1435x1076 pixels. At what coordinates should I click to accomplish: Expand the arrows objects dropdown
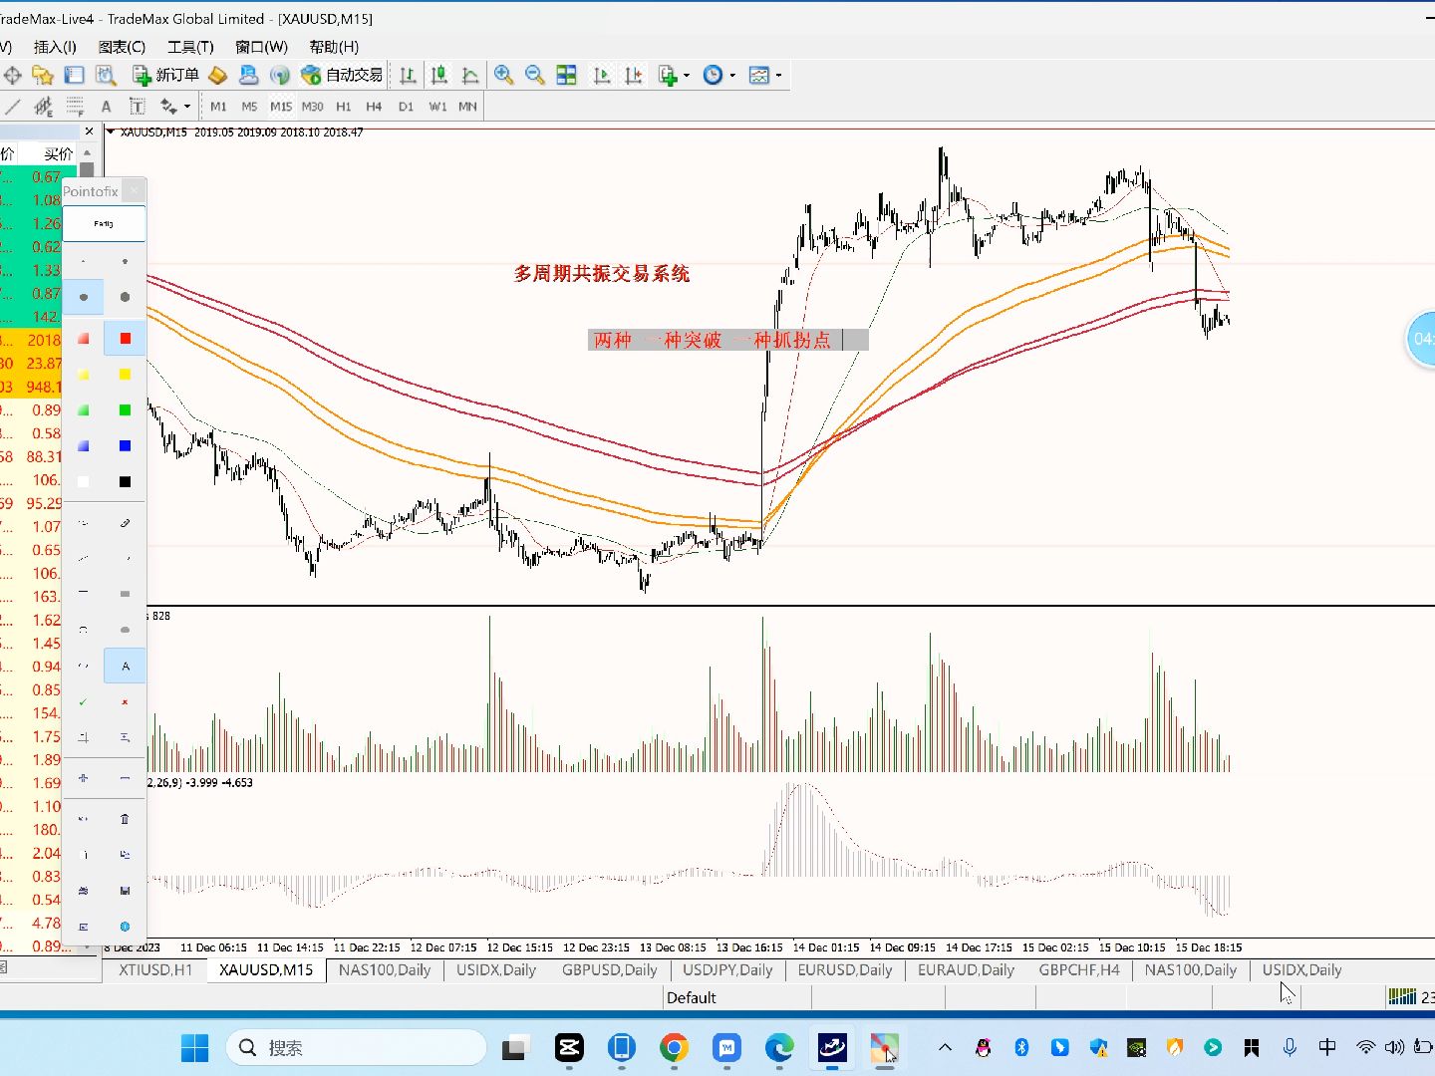[x=186, y=107]
